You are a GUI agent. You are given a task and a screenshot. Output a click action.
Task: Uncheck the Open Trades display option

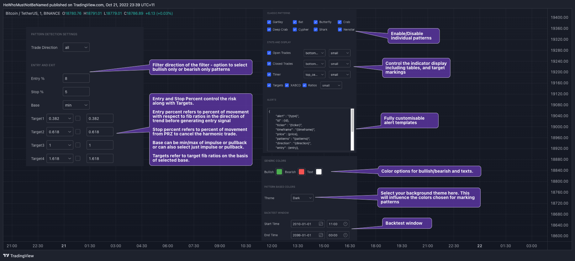point(269,53)
